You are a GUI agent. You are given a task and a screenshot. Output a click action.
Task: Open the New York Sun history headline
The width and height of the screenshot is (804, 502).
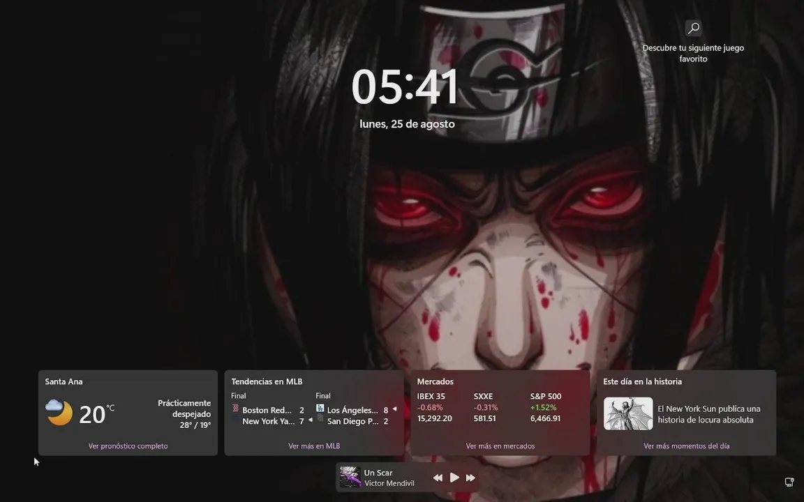pyautogui.click(x=708, y=414)
